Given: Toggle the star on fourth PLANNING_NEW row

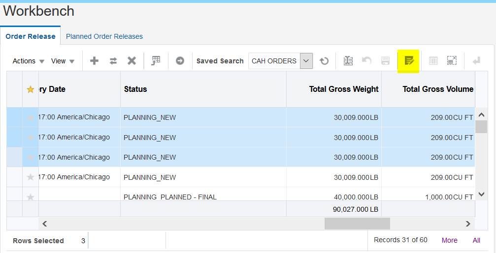Looking at the screenshot, I should click(x=31, y=177).
